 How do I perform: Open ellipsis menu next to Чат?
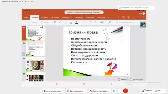tap(164, 91)
